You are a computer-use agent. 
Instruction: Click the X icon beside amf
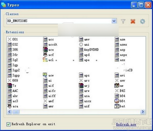tap(45, 101)
